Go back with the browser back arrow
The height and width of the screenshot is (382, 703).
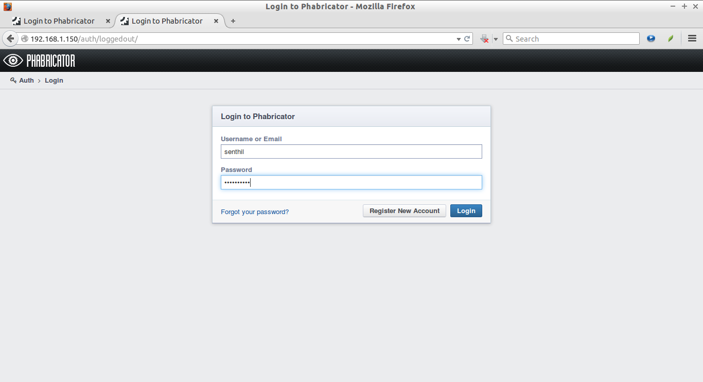tap(10, 39)
